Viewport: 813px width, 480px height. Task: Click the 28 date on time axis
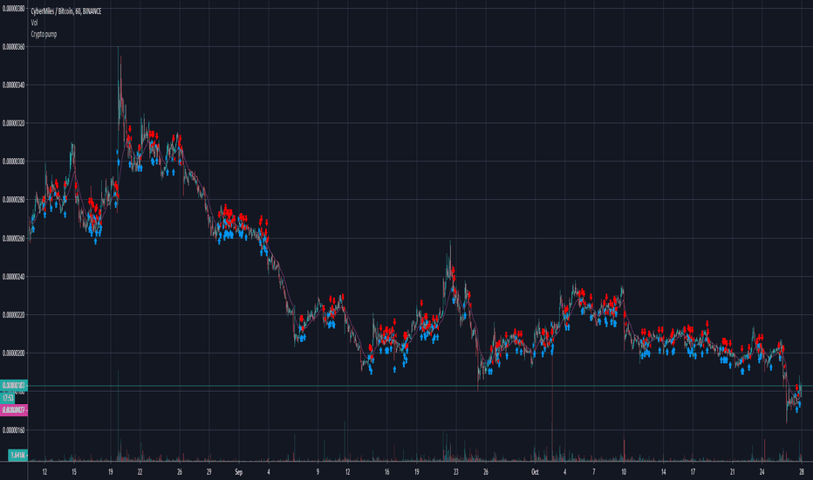[801, 472]
